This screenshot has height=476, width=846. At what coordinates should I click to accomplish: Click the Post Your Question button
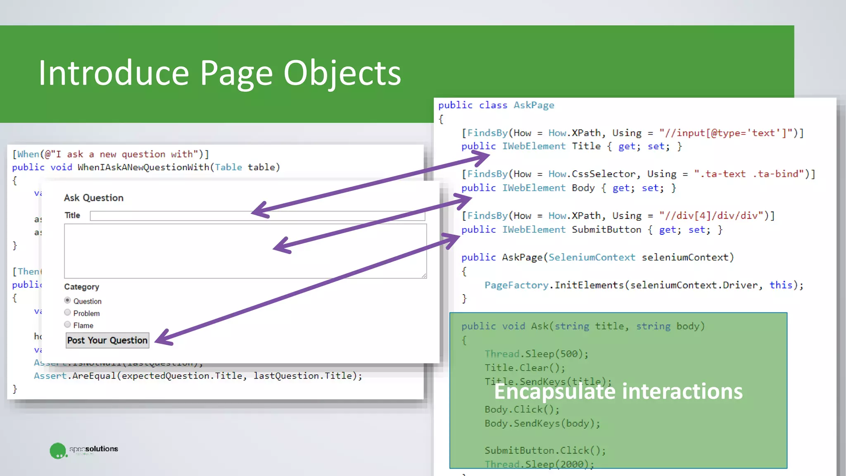[x=107, y=340]
